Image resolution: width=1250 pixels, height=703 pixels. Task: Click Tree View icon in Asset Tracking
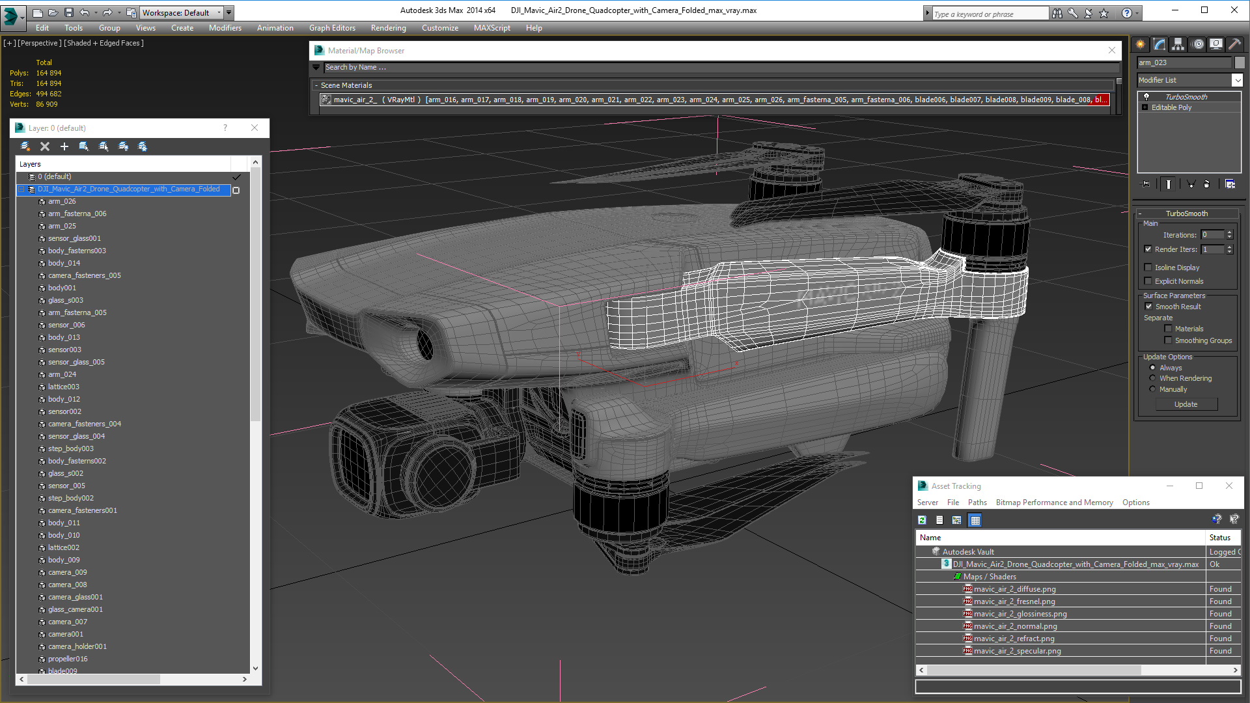click(956, 520)
